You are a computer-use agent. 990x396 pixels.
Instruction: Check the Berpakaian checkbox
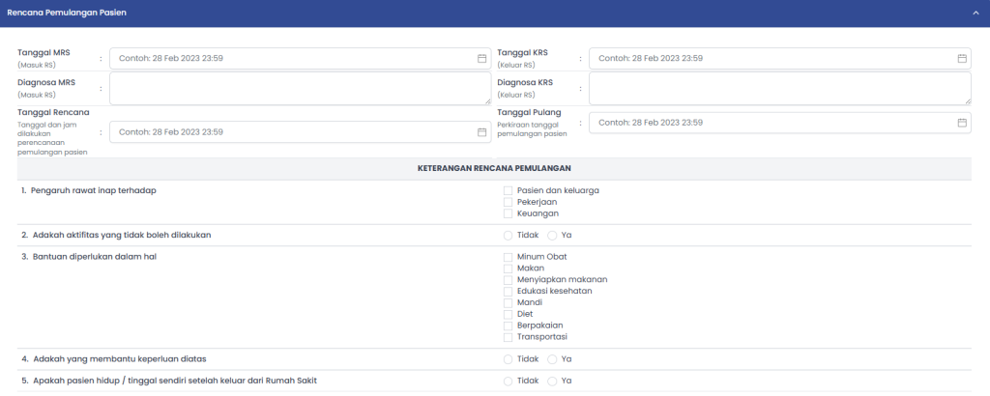(x=508, y=325)
